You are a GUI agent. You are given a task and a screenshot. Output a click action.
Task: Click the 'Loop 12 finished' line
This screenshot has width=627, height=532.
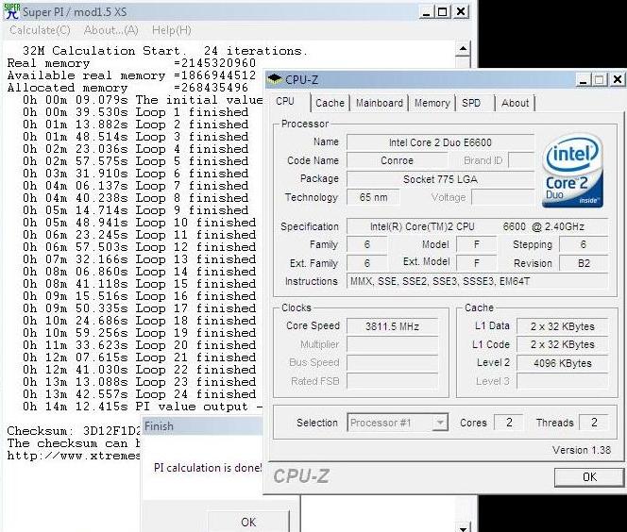(x=140, y=247)
